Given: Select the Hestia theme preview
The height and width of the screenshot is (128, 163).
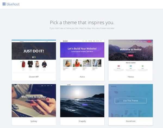Looking at the screenshot, I should click(131, 56).
